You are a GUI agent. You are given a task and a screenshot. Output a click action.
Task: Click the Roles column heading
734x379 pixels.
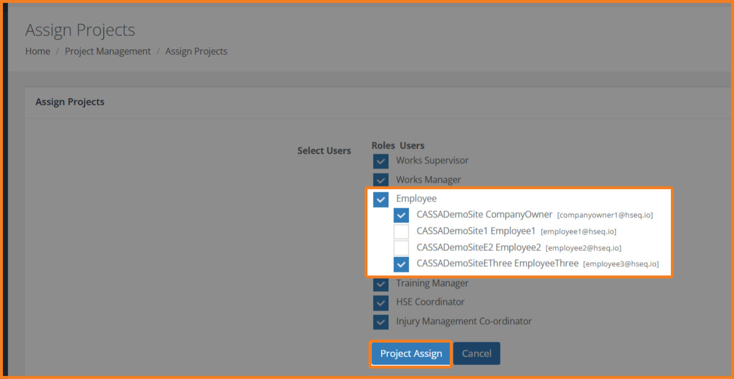[x=383, y=145]
